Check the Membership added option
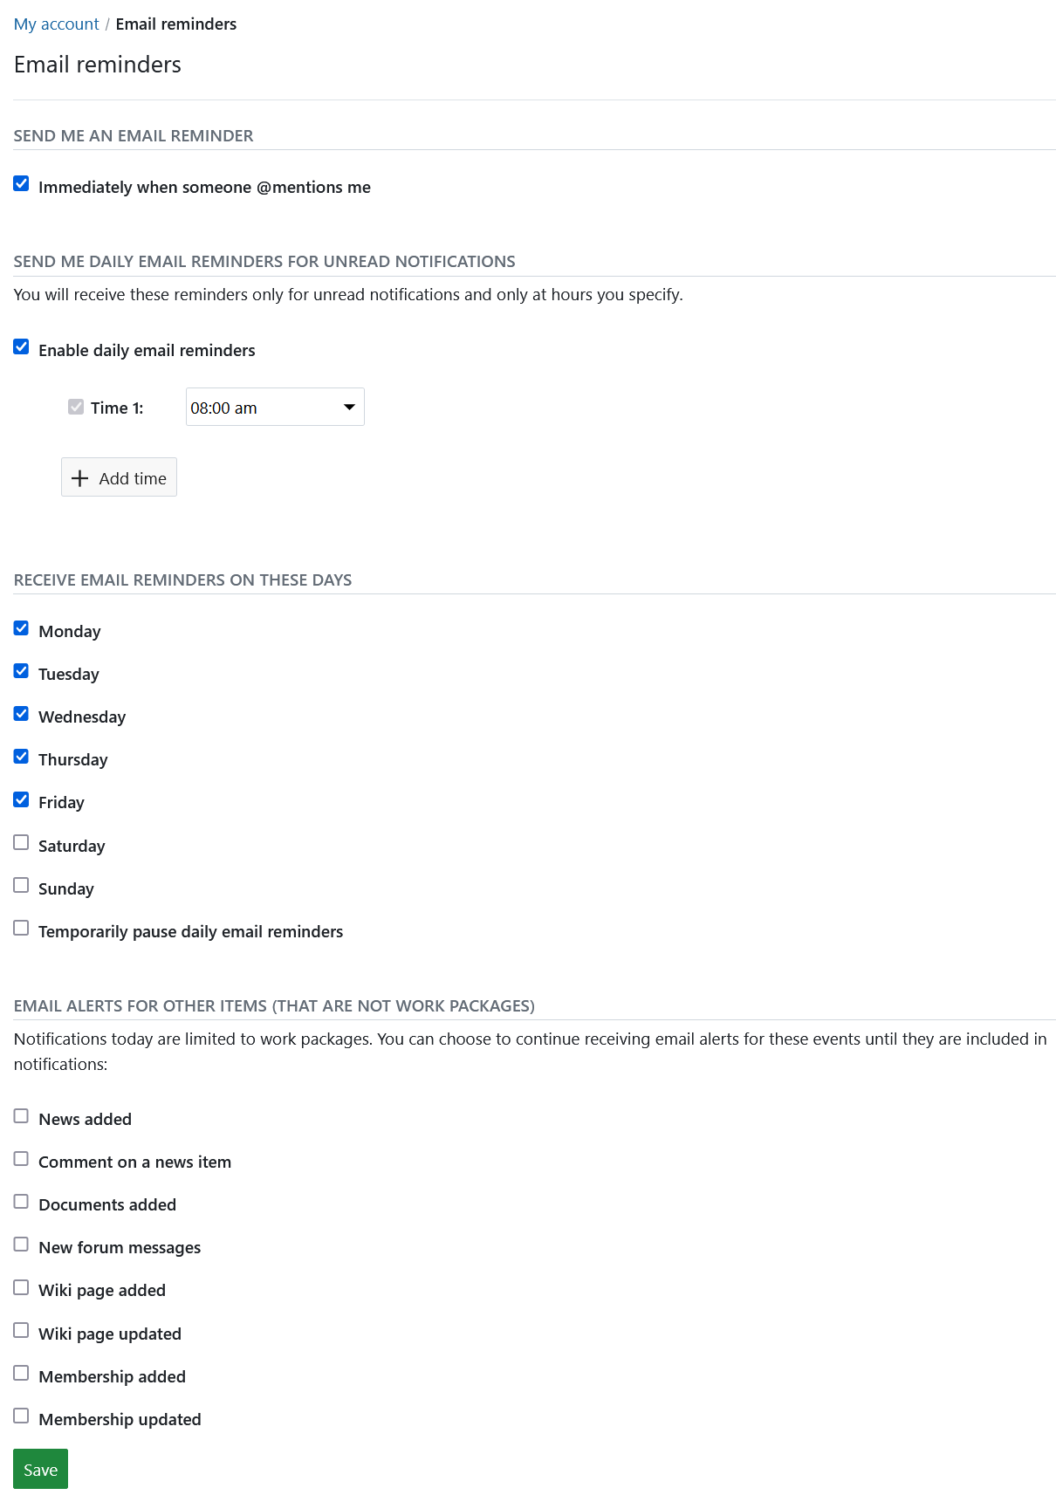Viewport: 1056px width, 1495px height. pyautogui.click(x=22, y=1374)
